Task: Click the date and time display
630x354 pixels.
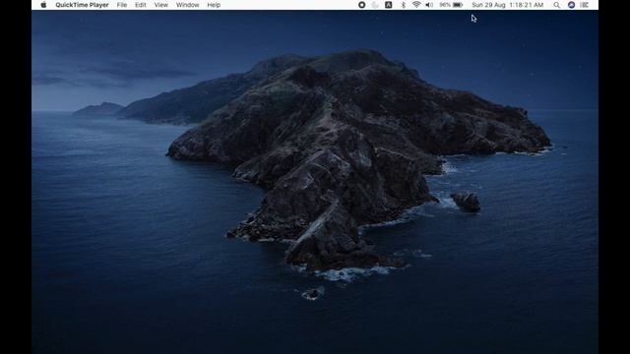Action: (508, 5)
